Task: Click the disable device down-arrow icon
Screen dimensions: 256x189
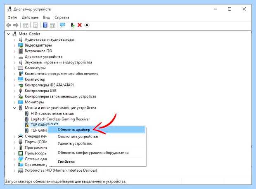Action: pyautogui.click(x=87, y=25)
